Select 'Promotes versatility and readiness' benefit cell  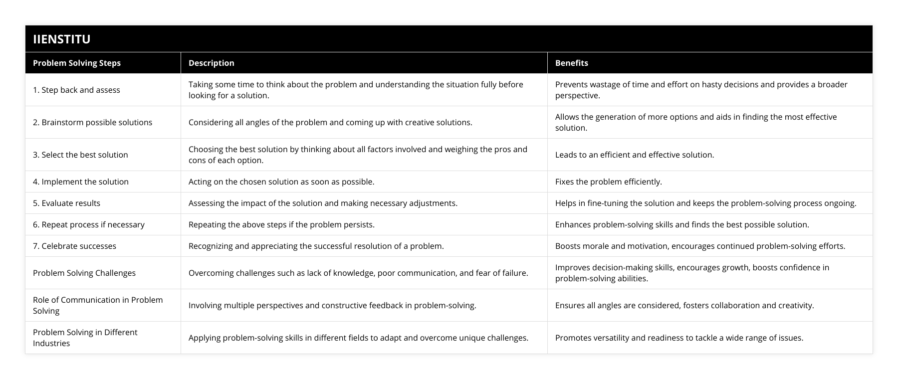pyautogui.click(x=679, y=338)
